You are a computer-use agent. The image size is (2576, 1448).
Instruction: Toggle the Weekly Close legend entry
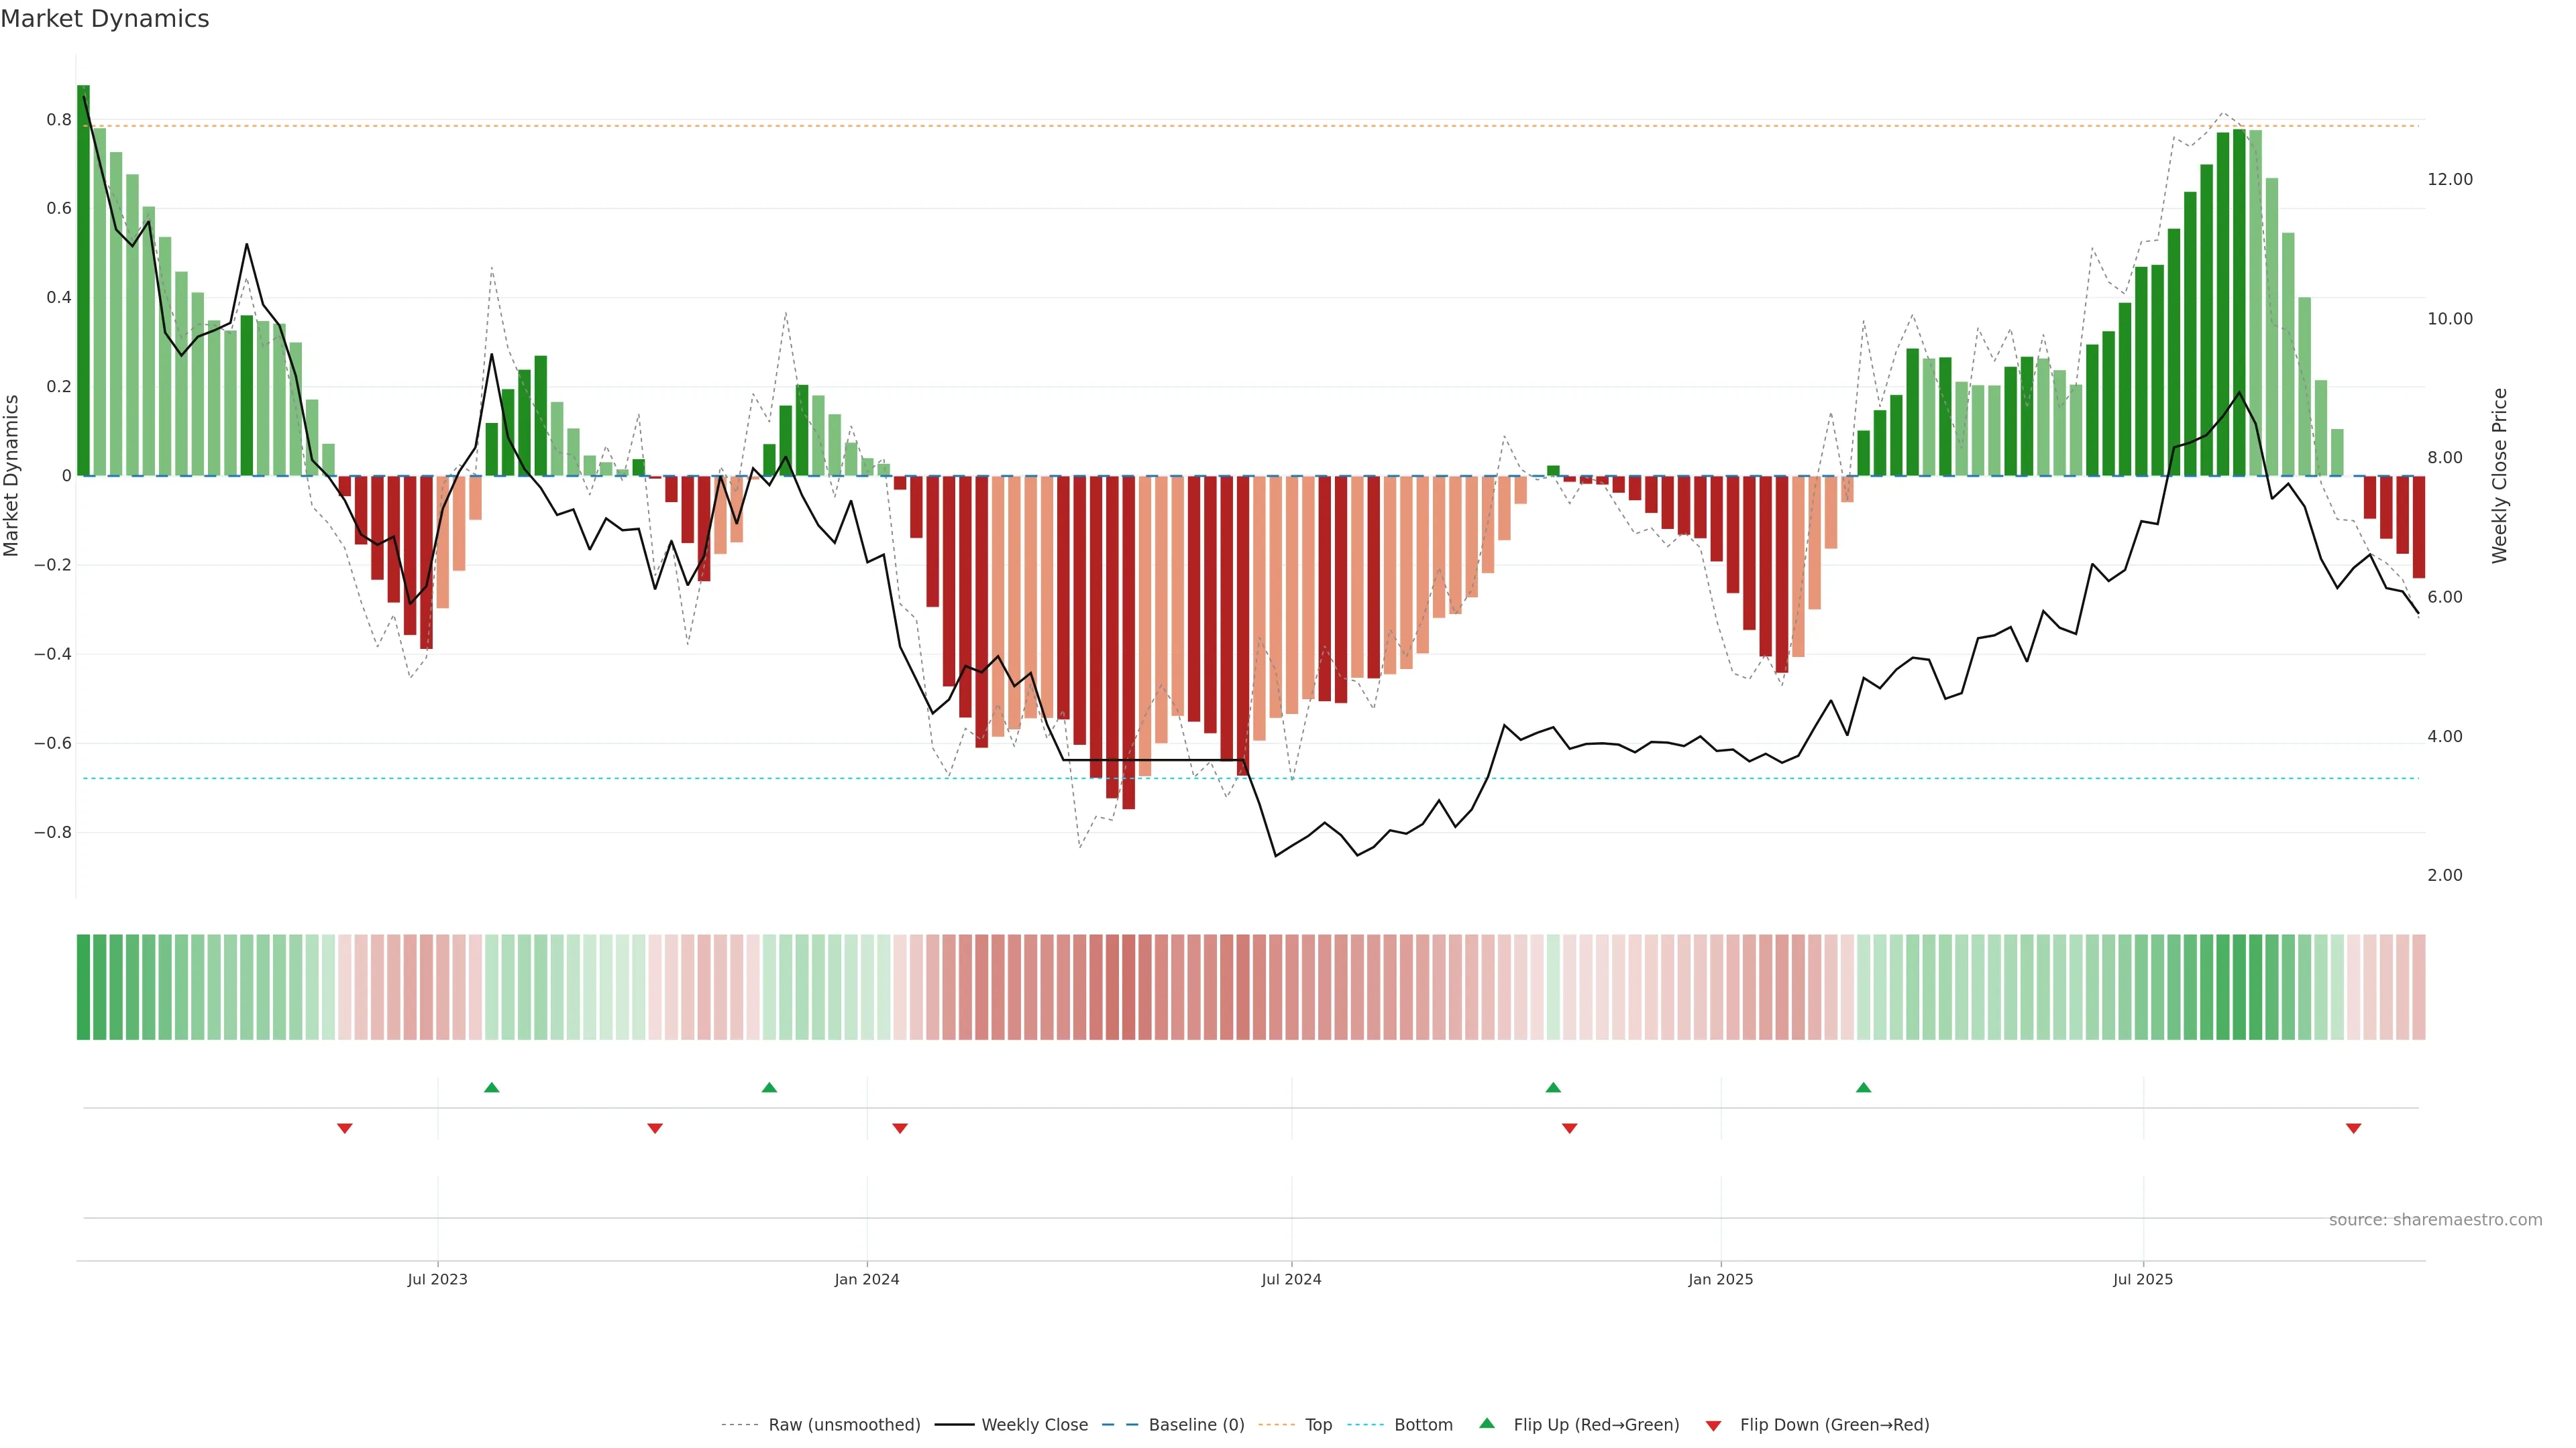1034,1424
